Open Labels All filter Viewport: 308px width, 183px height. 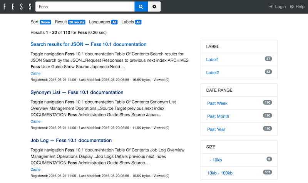click(x=138, y=22)
